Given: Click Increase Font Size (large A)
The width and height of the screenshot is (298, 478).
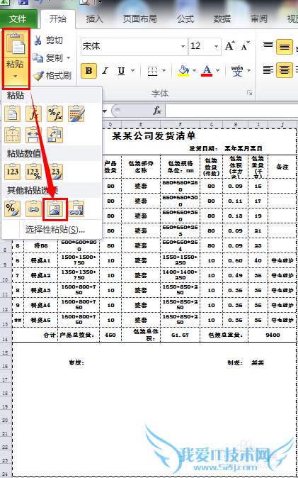Looking at the screenshot, I should click(x=230, y=46).
